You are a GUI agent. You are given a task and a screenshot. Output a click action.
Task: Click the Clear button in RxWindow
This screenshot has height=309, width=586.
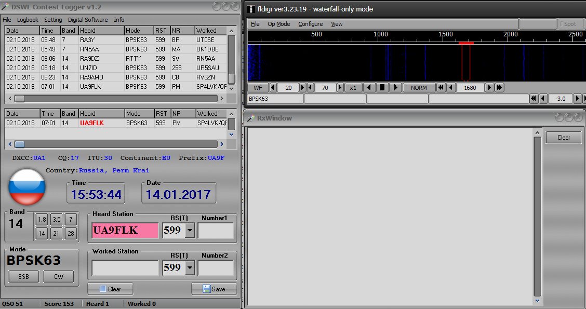[564, 138]
